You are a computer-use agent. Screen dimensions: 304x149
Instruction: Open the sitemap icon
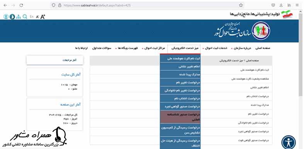click(x=19, y=17)
